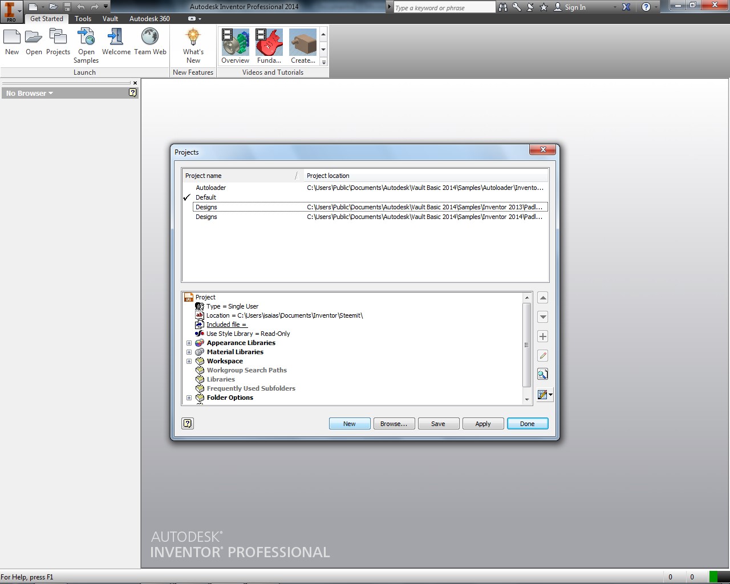Open a file using ribbon Open icon

coord(34,42)
